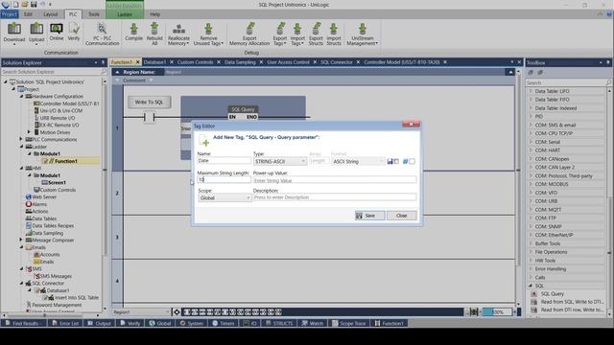
Task: Click the undo icon in quick access toolbar
Action: click(x=42, y=4)
